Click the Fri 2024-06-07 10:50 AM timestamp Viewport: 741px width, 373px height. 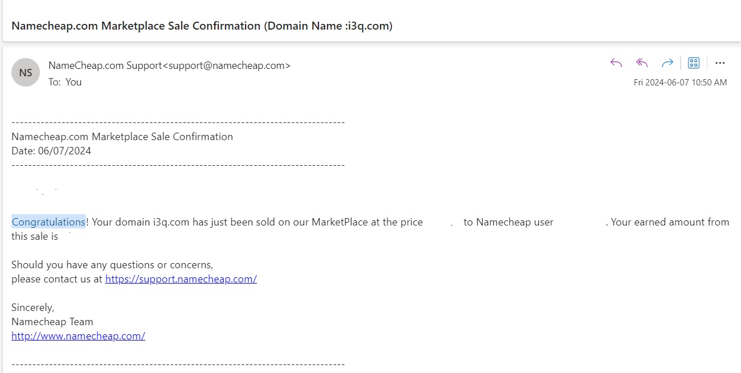pos(680,83)
